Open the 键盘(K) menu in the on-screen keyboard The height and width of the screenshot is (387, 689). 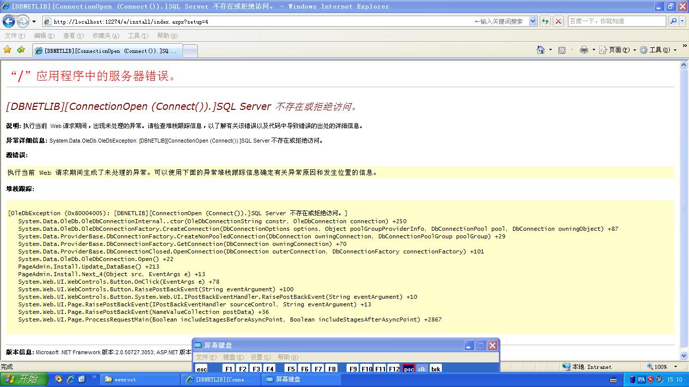[x=233, y=357]
